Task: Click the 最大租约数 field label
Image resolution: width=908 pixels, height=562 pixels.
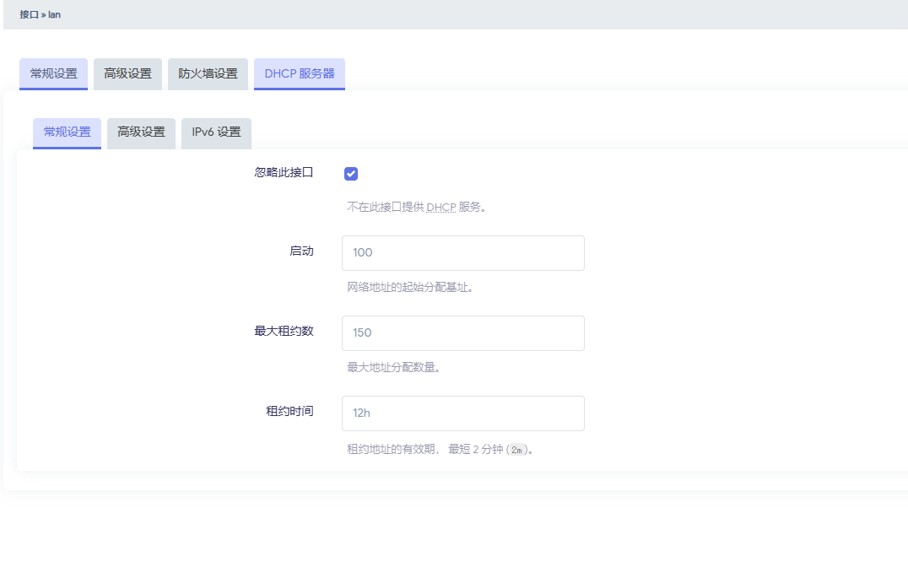Action: (284, 331)
